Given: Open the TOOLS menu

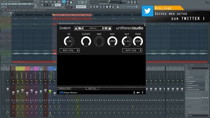Looking at the screenshot, I should [30, 4].
